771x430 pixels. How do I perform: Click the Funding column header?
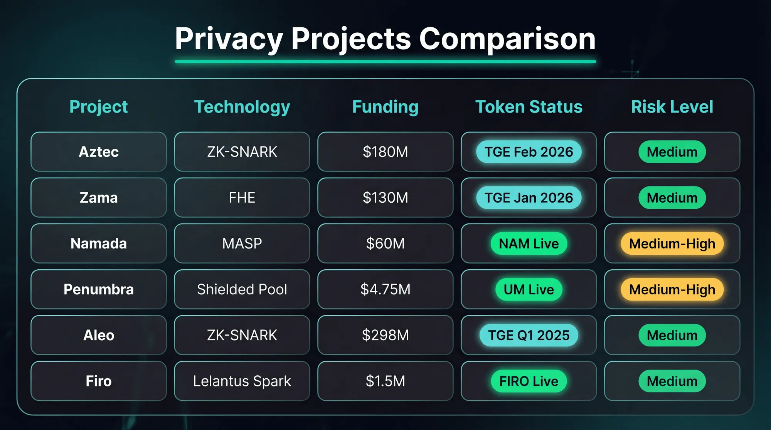[x=385, y=107]
